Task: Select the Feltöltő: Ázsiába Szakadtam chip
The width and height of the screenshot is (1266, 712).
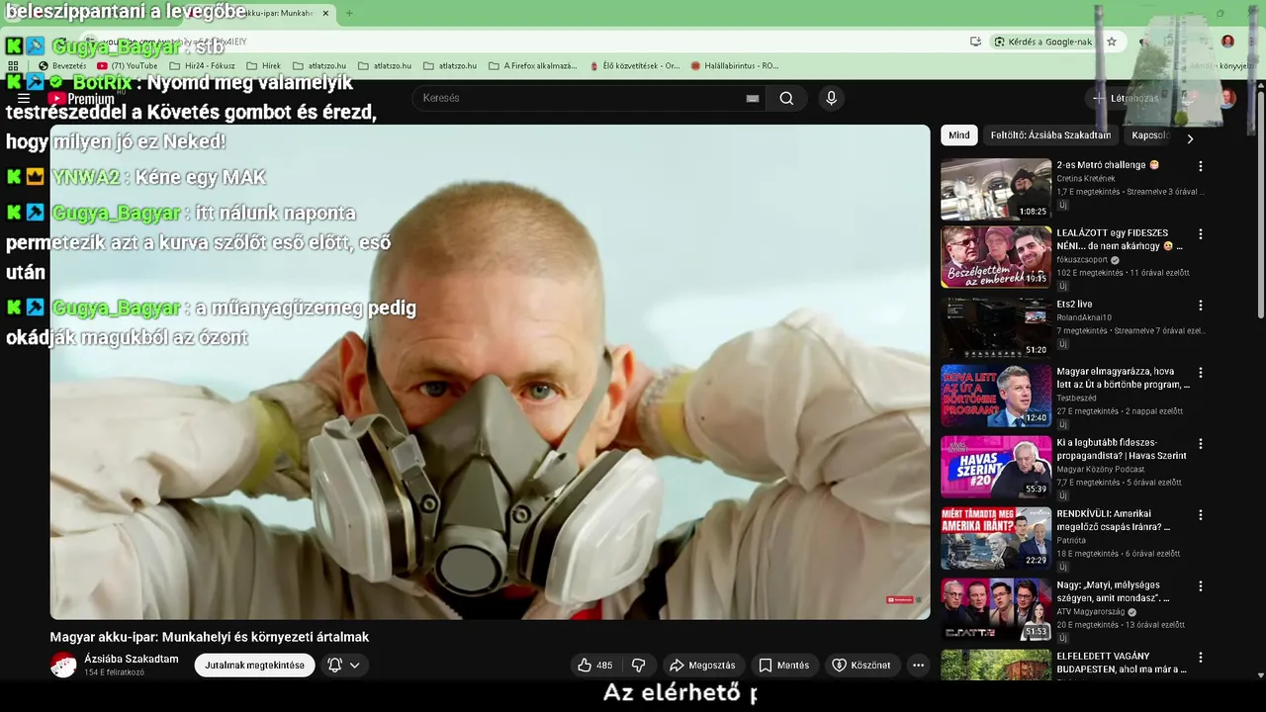Action: (x=1050, y=135)
